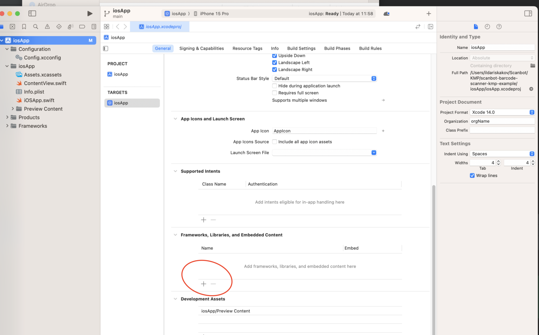Click the Supports multiple windows arrow
Image resolution: width=539 pixels, height=335 pixels.
click(x=383, y=100)
